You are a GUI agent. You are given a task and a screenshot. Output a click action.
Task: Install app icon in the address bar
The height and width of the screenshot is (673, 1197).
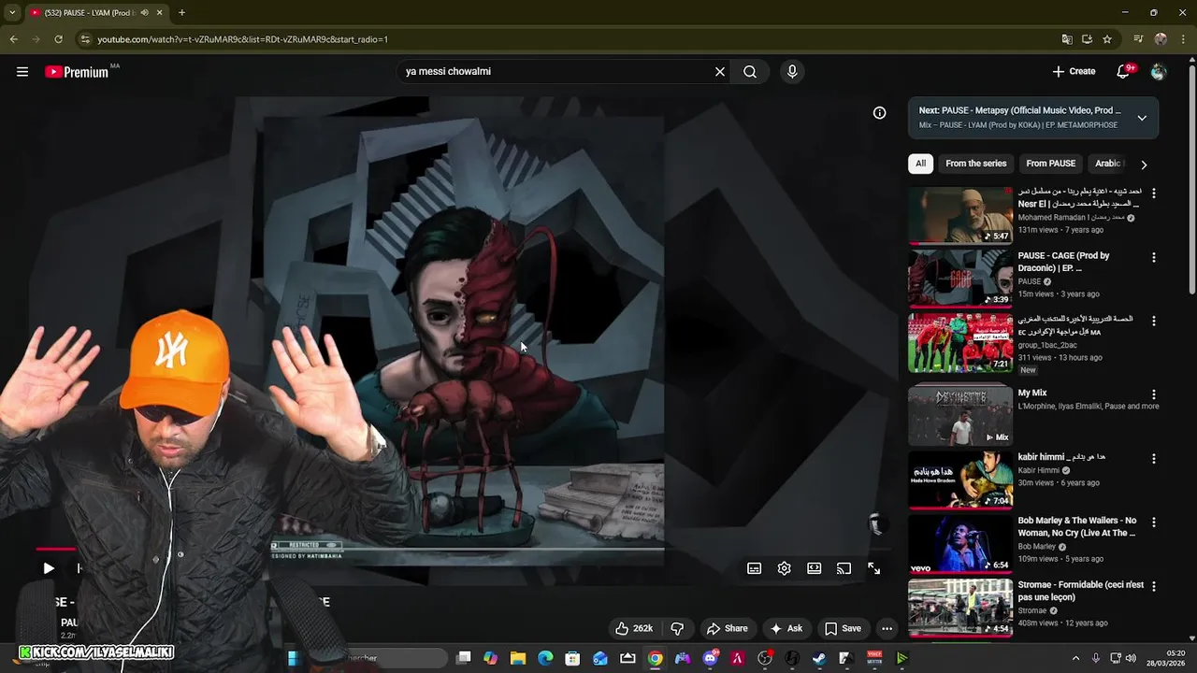[x=1087, y=39]
